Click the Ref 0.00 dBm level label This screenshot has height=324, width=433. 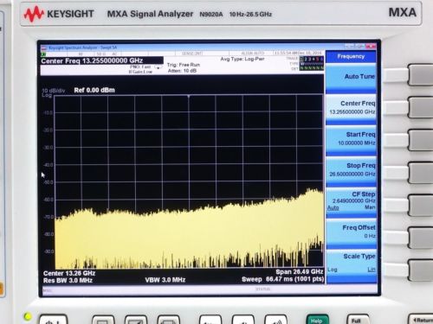coord(94,90)
